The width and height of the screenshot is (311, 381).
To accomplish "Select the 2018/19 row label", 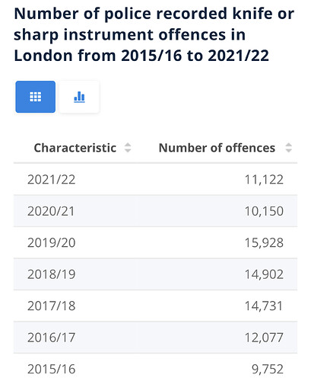I will [52, 274].
